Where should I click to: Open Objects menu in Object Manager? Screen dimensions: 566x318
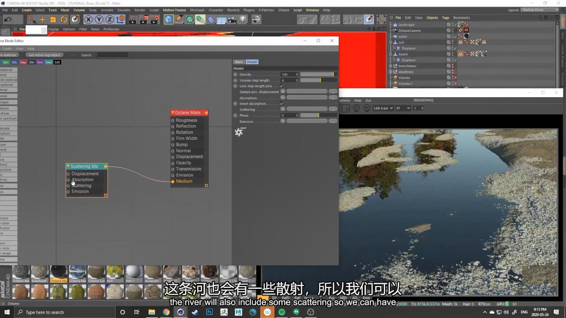(432, 18)
